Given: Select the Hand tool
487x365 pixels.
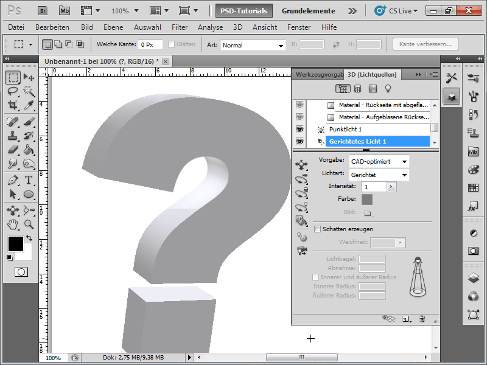Looking at the screenshot, I should pyautogui.click(x=13, y=224).
